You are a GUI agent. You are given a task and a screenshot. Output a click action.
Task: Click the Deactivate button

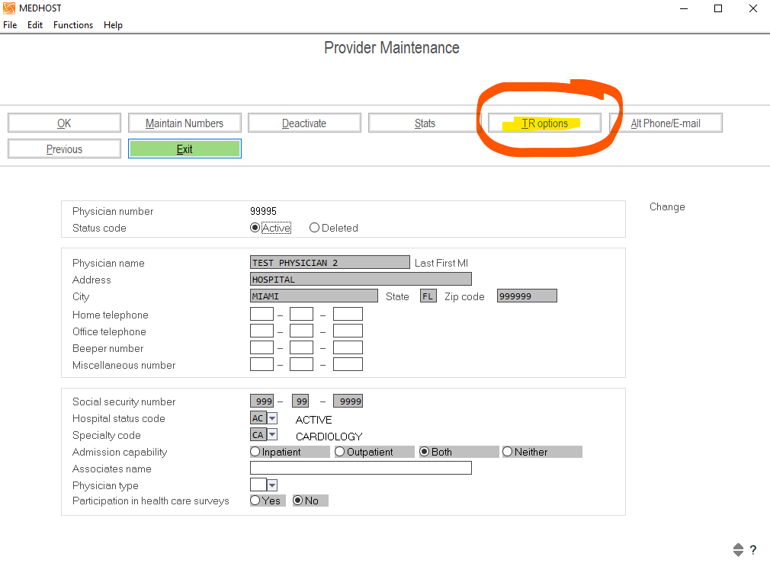point(304,123)
